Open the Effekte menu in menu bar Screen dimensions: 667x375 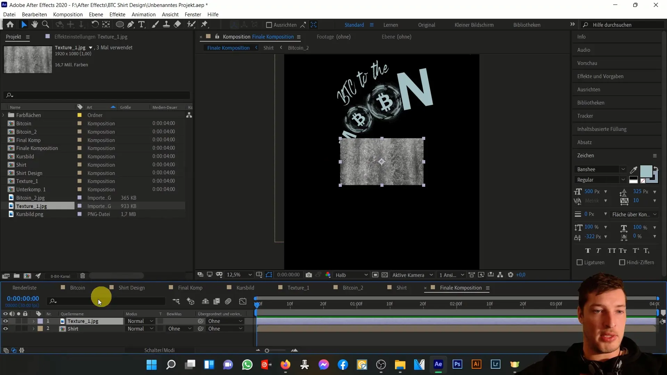tap(117, 14)
